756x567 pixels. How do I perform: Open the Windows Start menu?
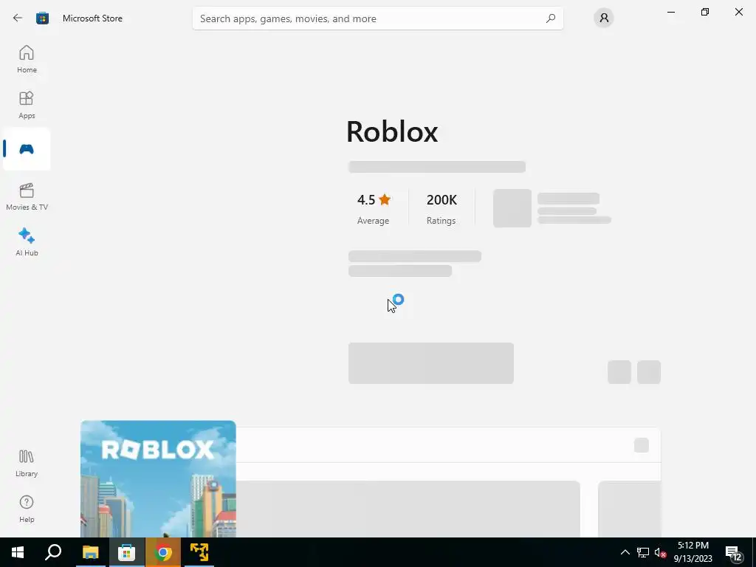[18, 552]
